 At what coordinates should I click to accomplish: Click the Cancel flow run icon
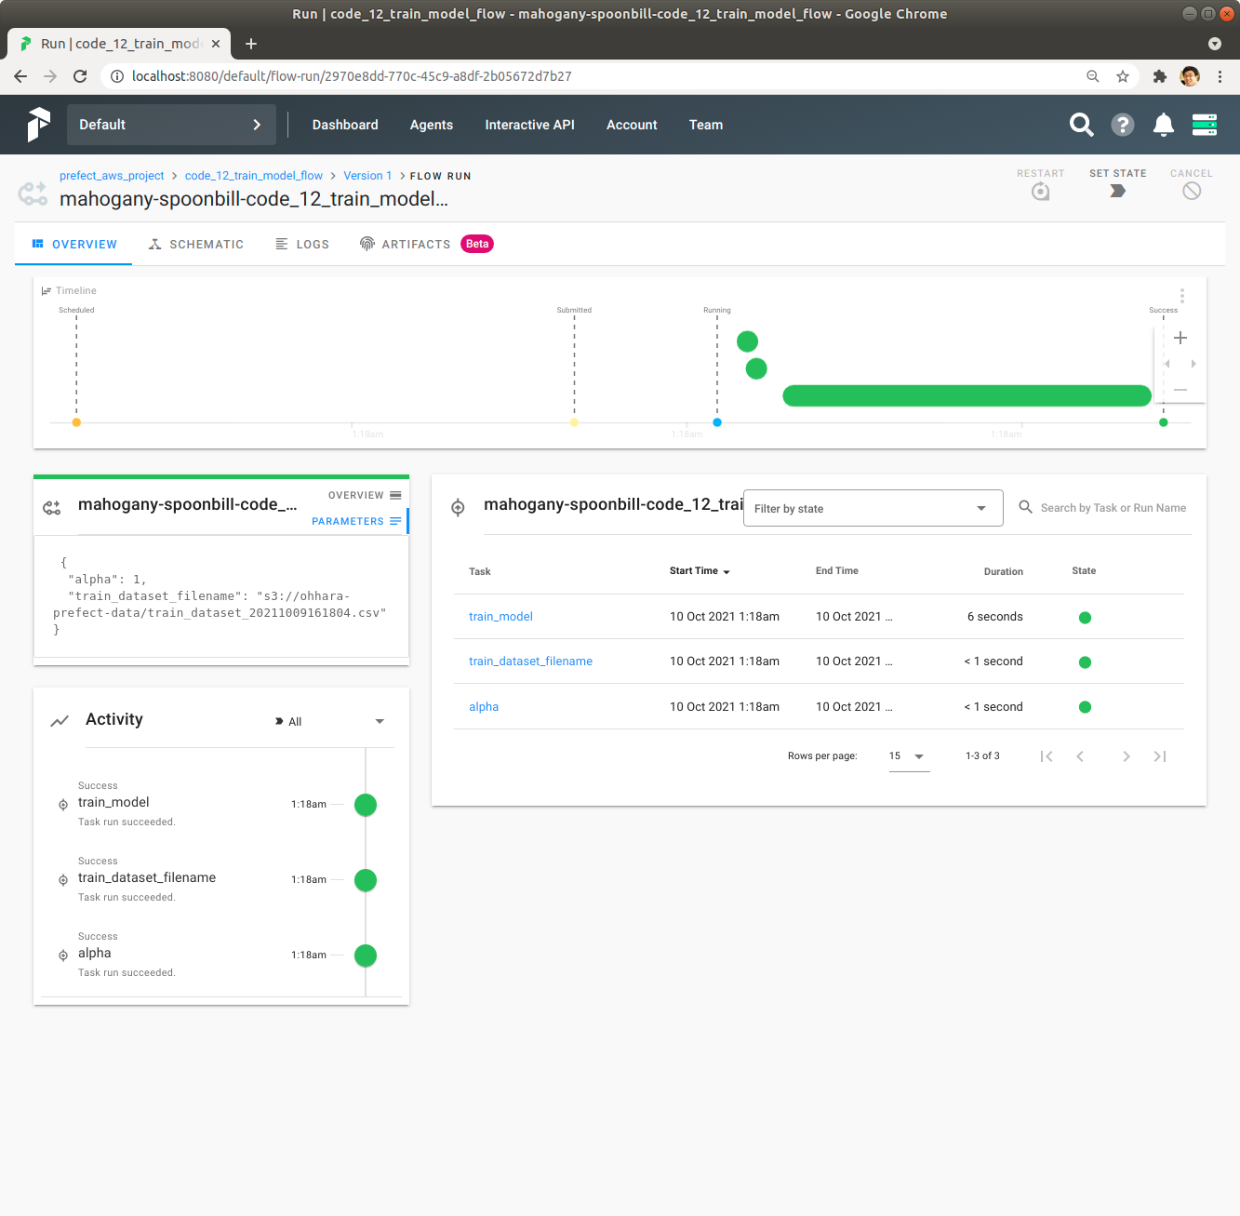[1192, 191]
